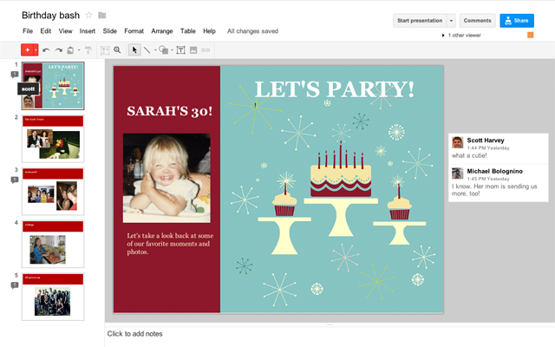Screen dimensions: 555x347
Task: Click the zoom to fit icon
Action: 105,50
